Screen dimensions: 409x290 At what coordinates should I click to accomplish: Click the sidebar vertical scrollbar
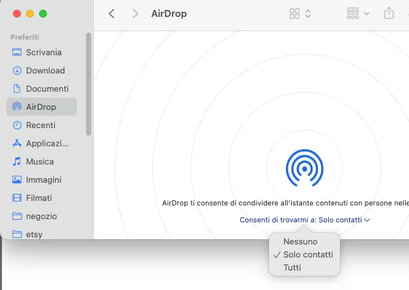click(x=89, y=84)
